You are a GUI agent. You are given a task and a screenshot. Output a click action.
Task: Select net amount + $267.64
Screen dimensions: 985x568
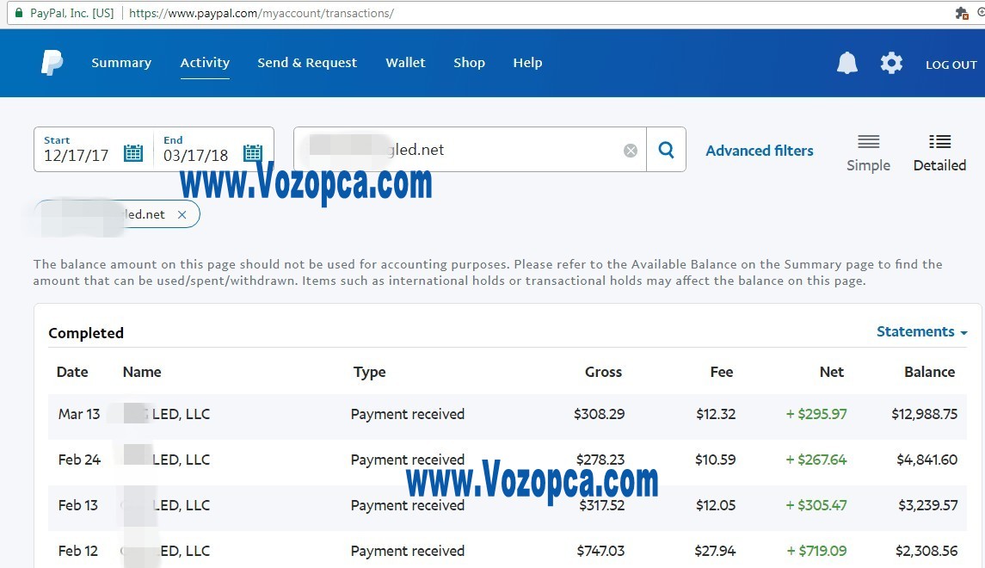(x=816, y=460)
